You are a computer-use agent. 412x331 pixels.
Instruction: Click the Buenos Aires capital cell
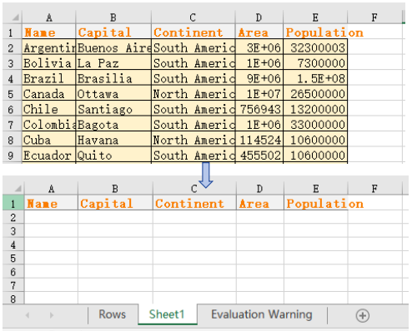pyautogui.click(x=113, y=47)
